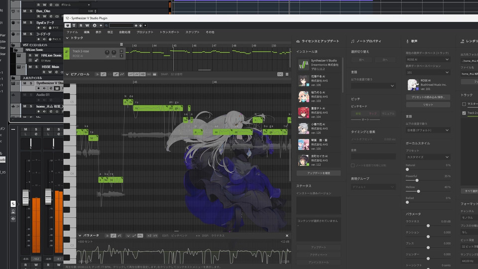Adjust the テンション parameter slider
478x269 pixels.
(x=428, y=236)
